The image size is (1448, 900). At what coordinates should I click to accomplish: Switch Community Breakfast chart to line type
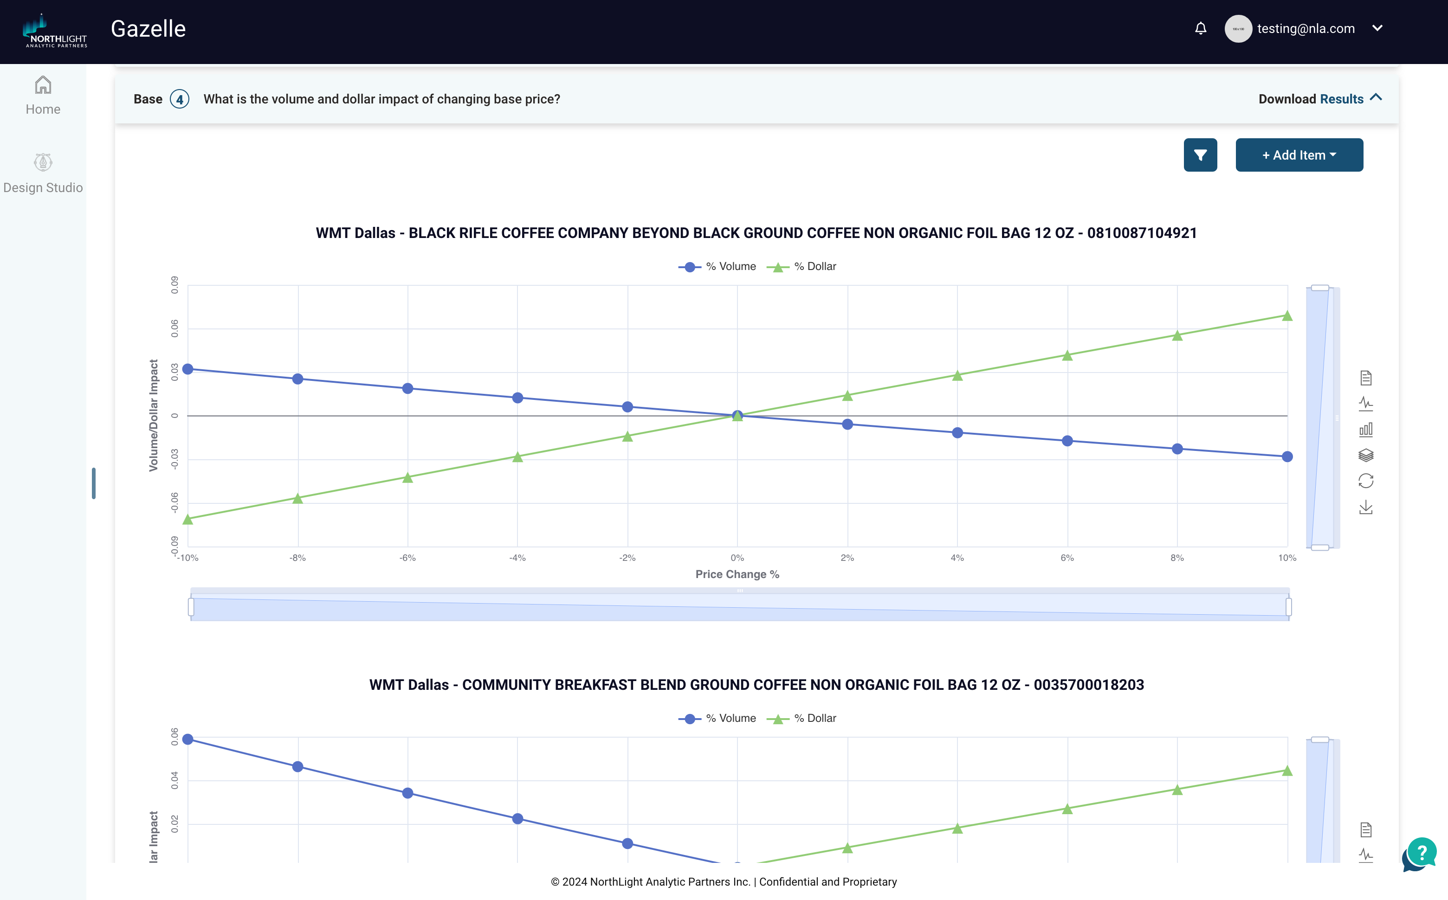pyautogui.click(x=1366, y=855)
